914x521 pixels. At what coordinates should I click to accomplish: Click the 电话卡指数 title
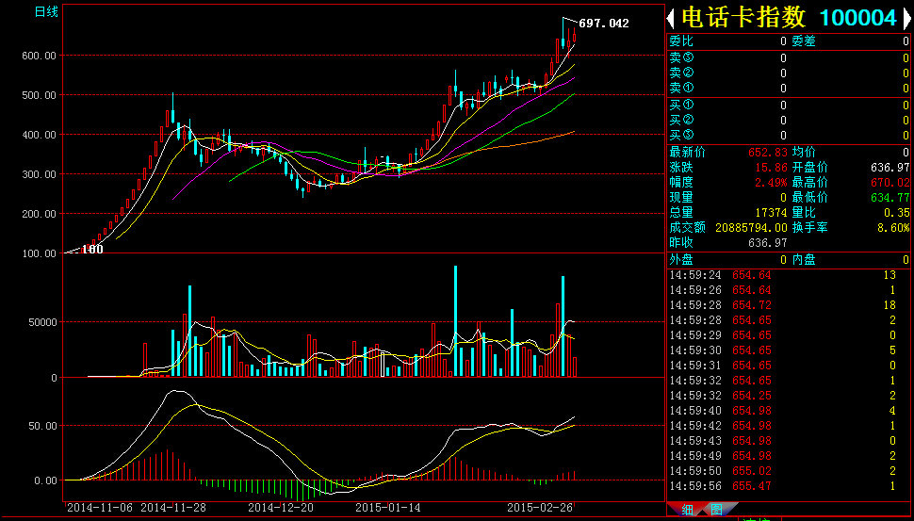744,18
